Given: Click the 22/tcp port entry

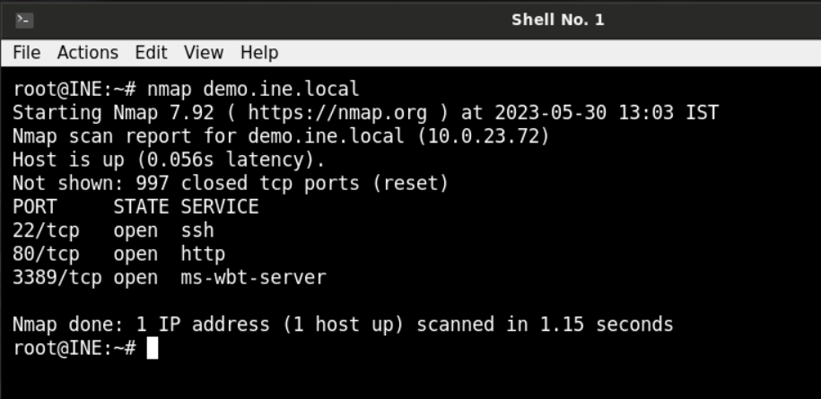Looking at the screenshot, I should point(46,230).
